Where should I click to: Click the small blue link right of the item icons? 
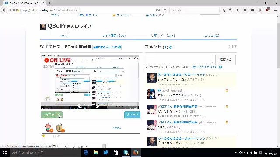point(117,128)
